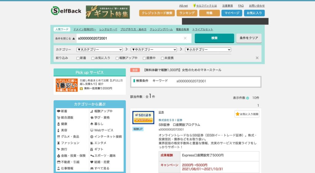Clear search text with the X icon
Viewport: 315px width, 173px height.
[x=185, y=38]
